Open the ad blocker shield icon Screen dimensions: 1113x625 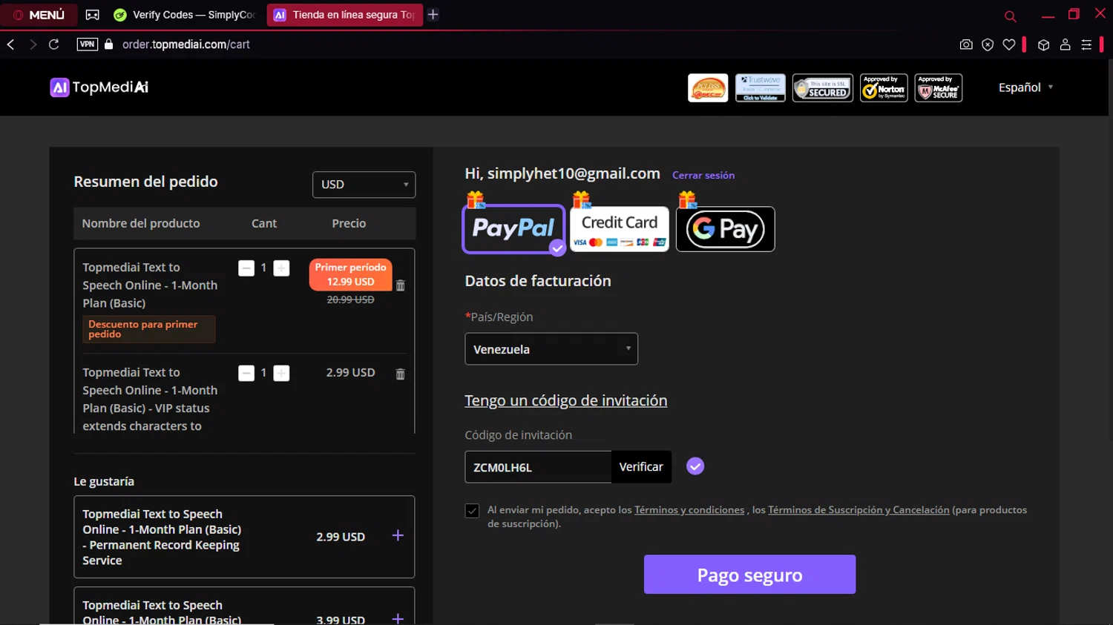point(988,44)
